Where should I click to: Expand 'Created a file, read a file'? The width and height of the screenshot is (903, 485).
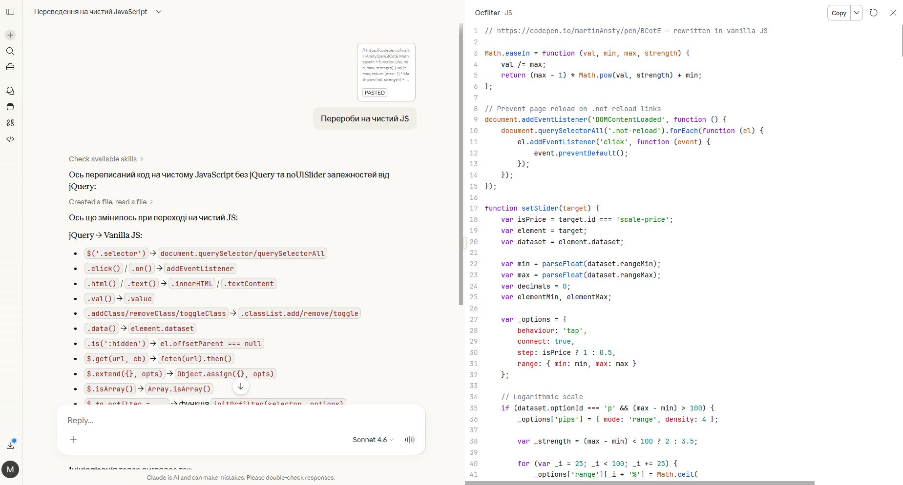coord(111,202)
